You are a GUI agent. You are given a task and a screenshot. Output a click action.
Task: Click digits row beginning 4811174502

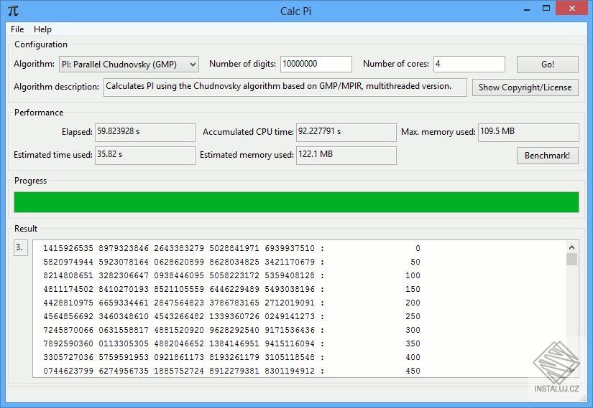[x=231, y=289]
